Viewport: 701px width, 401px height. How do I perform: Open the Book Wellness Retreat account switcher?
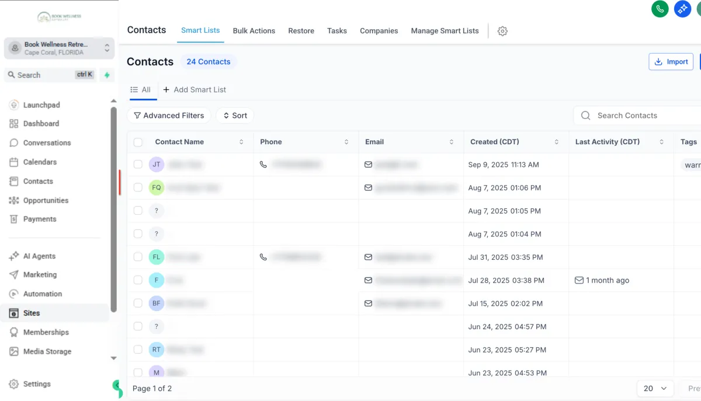point(59,48)
